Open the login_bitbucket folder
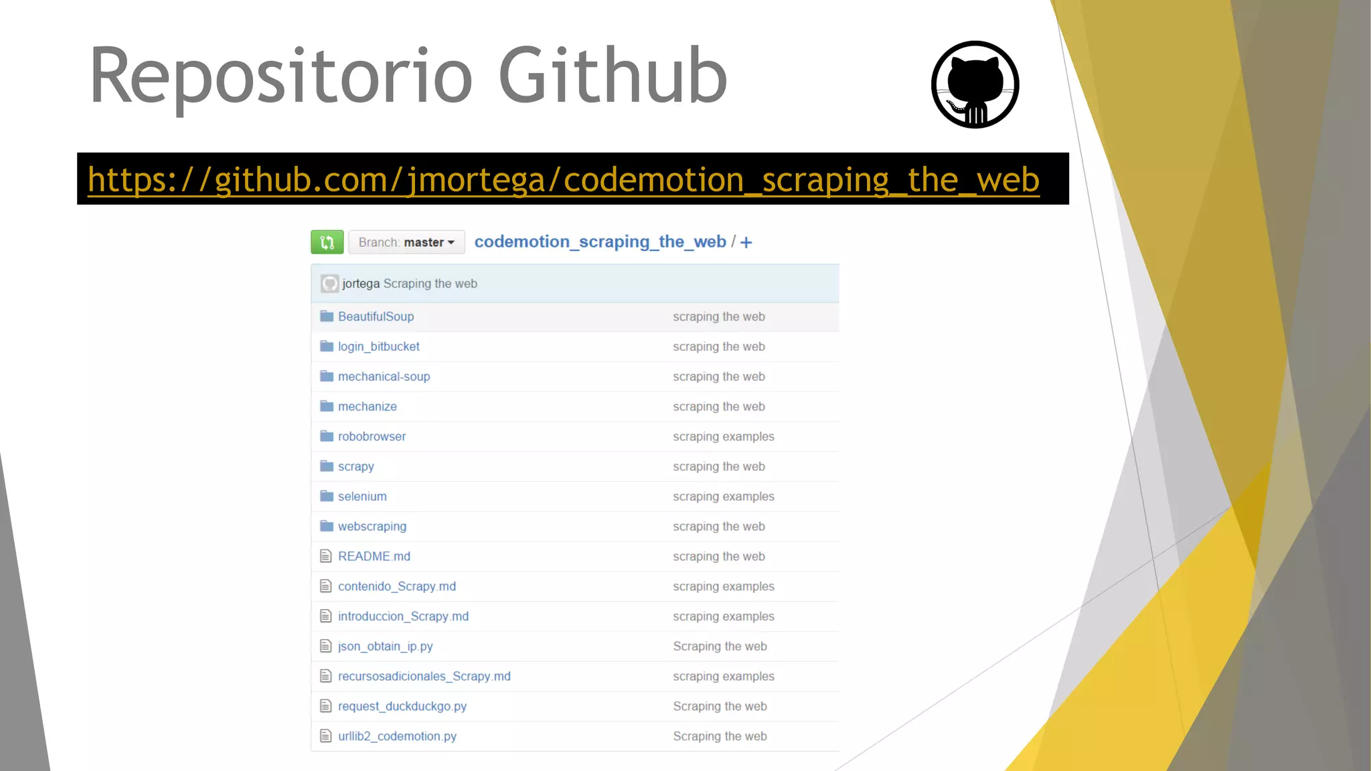The height and width of the screenshot is (771, 1371). click(x=378, y=347)
